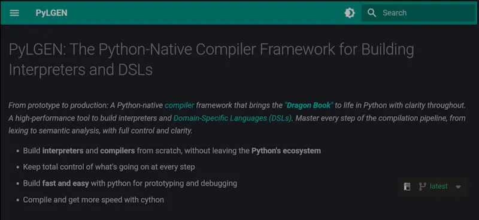Open the Domain-Specific Languages (DSLs) link
479x220 pixels.
(232, 118)
